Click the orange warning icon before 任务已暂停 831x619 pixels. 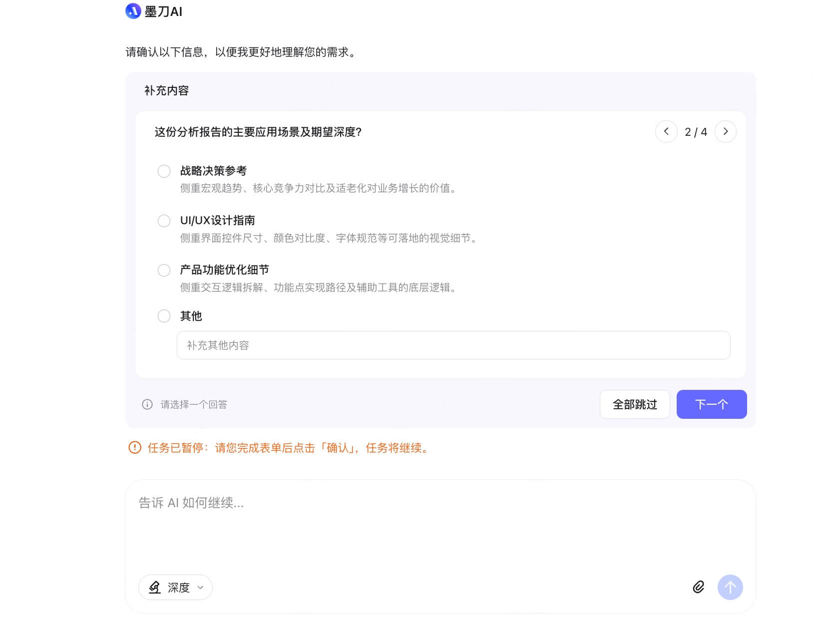click(x=134, y=448)
